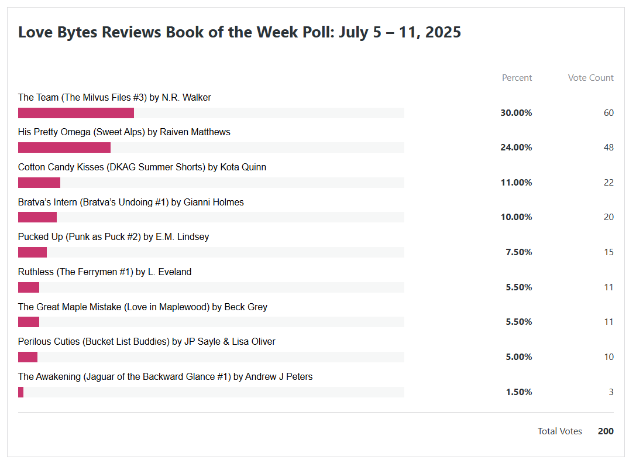This screenshot has width=636, height=463.
Task: Click the Vote Count column header
Action: point(590,78)
